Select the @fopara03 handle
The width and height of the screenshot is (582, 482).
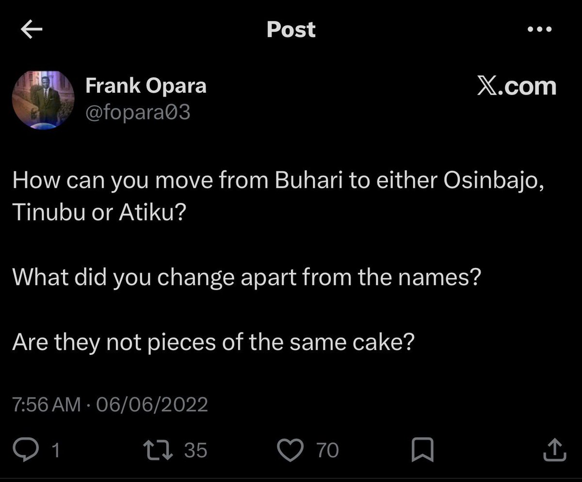[138, 113]
